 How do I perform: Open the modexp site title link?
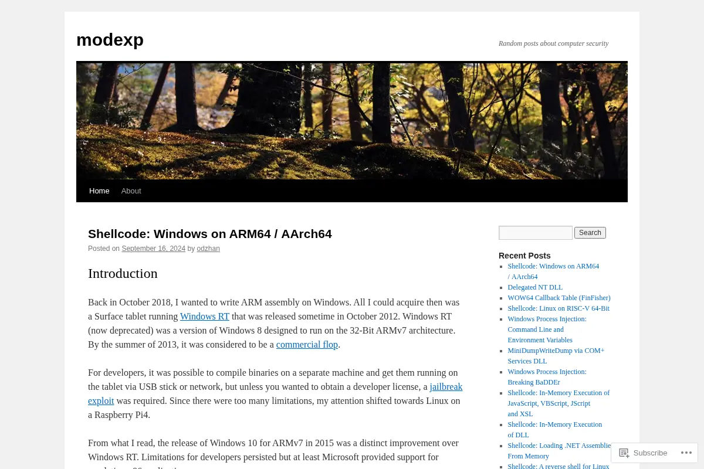pyautogui.click(x=110, y=40)
